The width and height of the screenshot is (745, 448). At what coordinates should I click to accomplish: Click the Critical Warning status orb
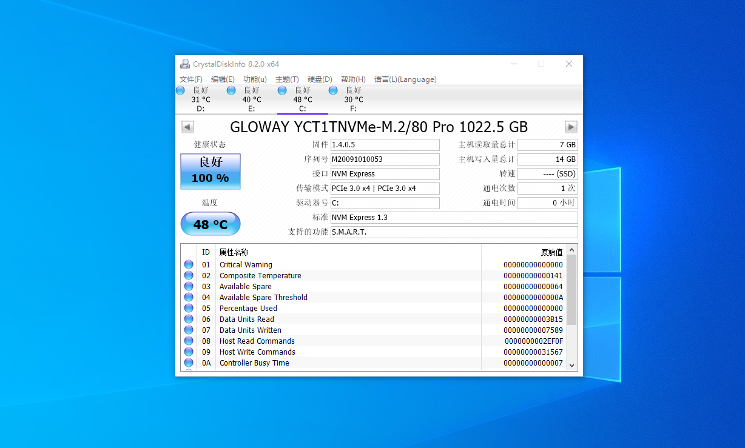point(189,264)
